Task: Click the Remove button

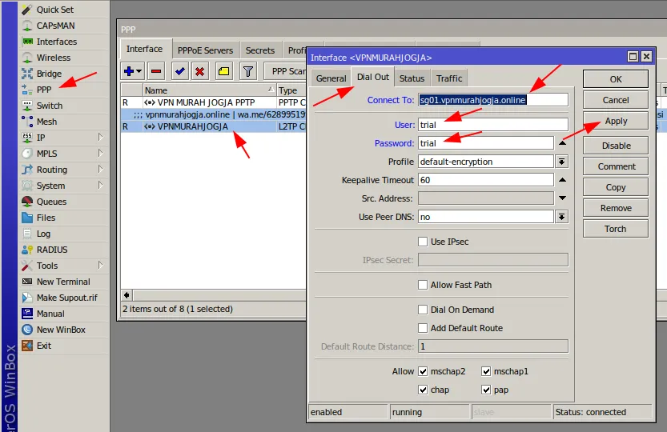Action: click(616, 208)
